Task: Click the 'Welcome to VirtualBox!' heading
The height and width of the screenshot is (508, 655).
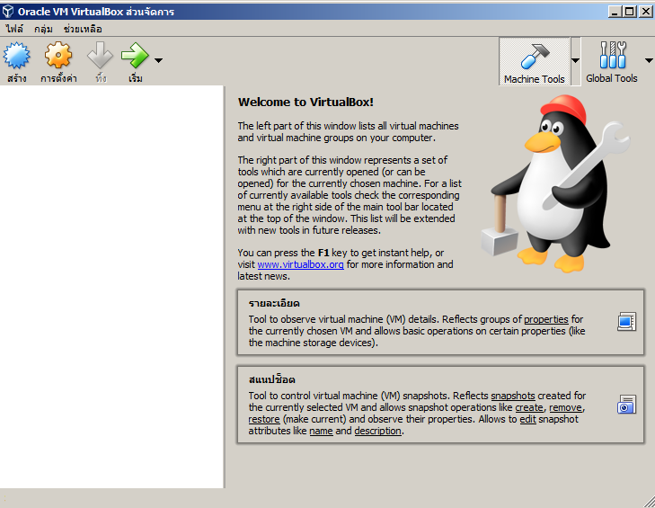Action: [305, 102]
